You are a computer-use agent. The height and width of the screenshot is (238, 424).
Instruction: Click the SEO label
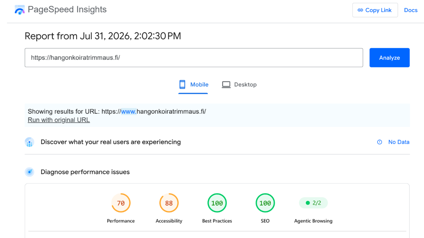pyautogui.click(x=265, y=221)
